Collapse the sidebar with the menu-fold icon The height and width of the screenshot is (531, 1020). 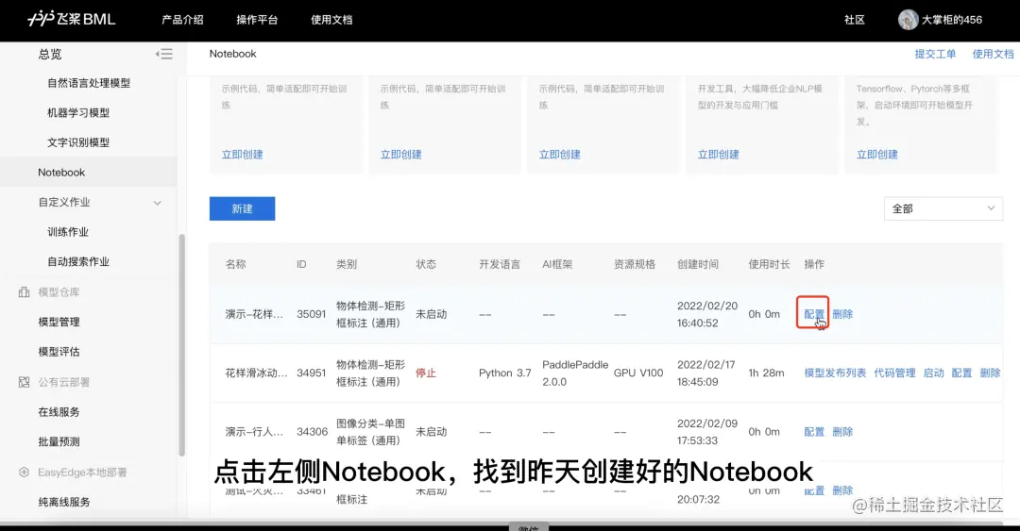click(164, 54)
